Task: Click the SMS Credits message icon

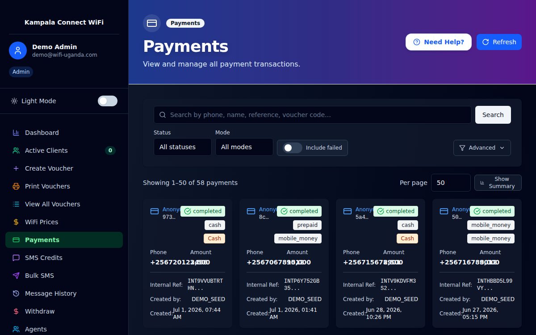Action: point(16,258)
